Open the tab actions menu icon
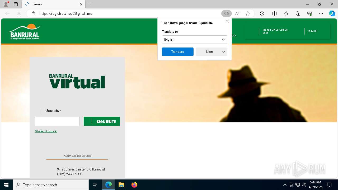 coord(16,4)
